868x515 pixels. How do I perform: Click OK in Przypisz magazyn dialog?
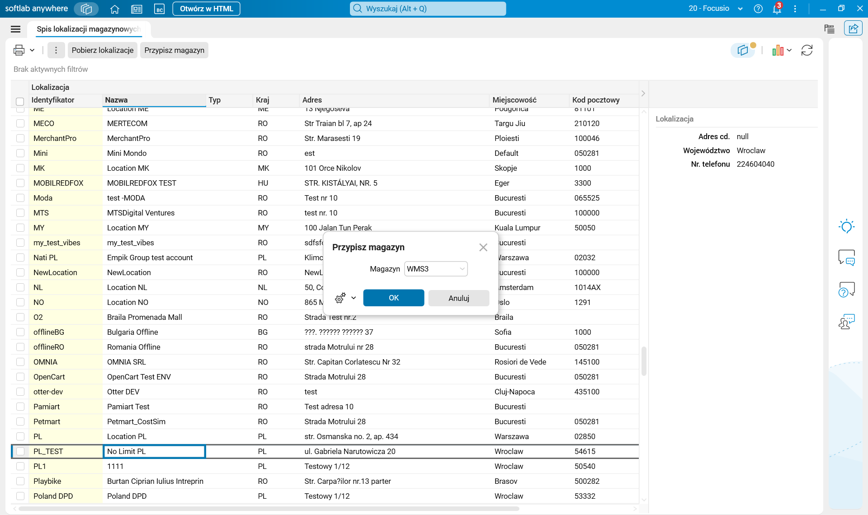click(x=393, y=298)
